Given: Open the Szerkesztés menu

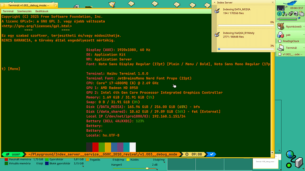Looking at the screenshot, I should [x=24, y=11].
